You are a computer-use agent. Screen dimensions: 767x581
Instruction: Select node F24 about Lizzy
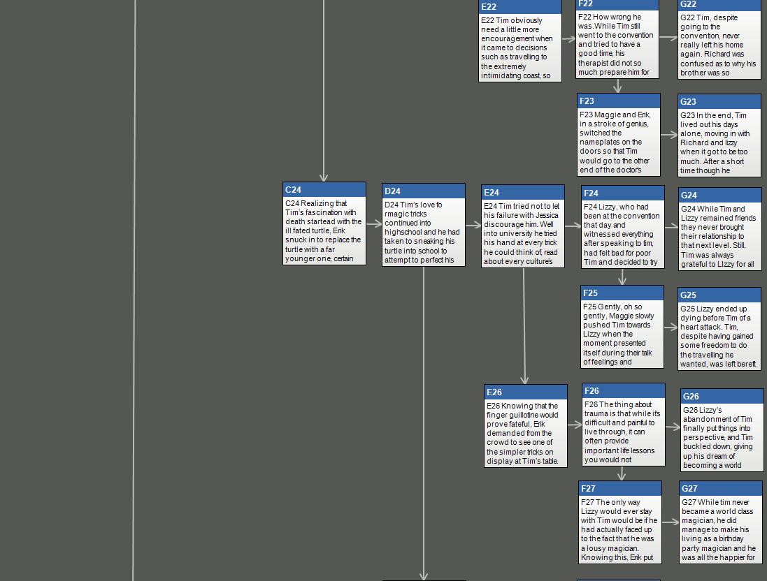click(623, 227)
